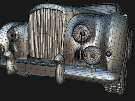Click the upper round headlight on the right fender

[81, 33]
